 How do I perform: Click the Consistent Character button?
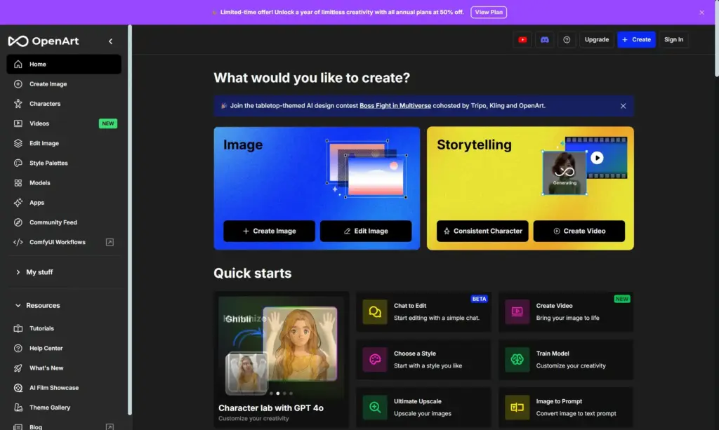pos(482,231)
